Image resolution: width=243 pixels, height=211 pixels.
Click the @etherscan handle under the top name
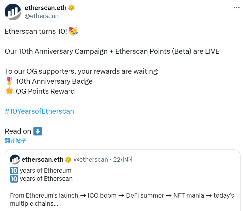pos(42,16)
